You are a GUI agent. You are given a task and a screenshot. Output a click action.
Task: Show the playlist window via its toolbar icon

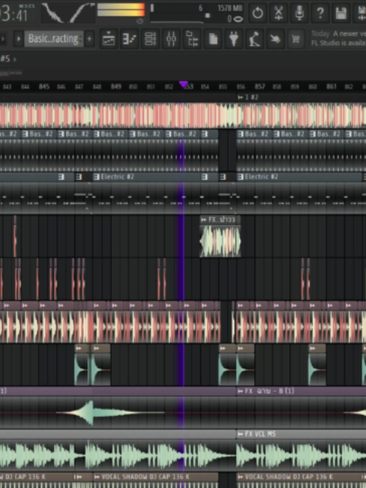tap(108, 39)
